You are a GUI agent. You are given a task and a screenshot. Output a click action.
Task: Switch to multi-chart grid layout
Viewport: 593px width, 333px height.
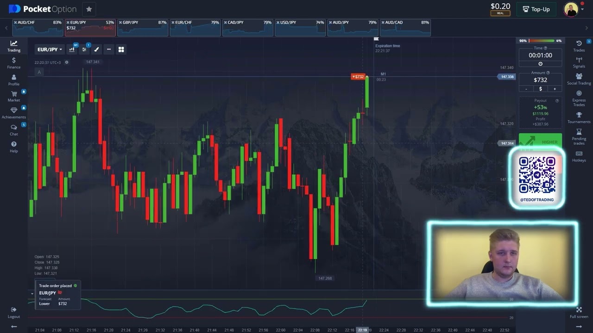(x=121, y=49)
